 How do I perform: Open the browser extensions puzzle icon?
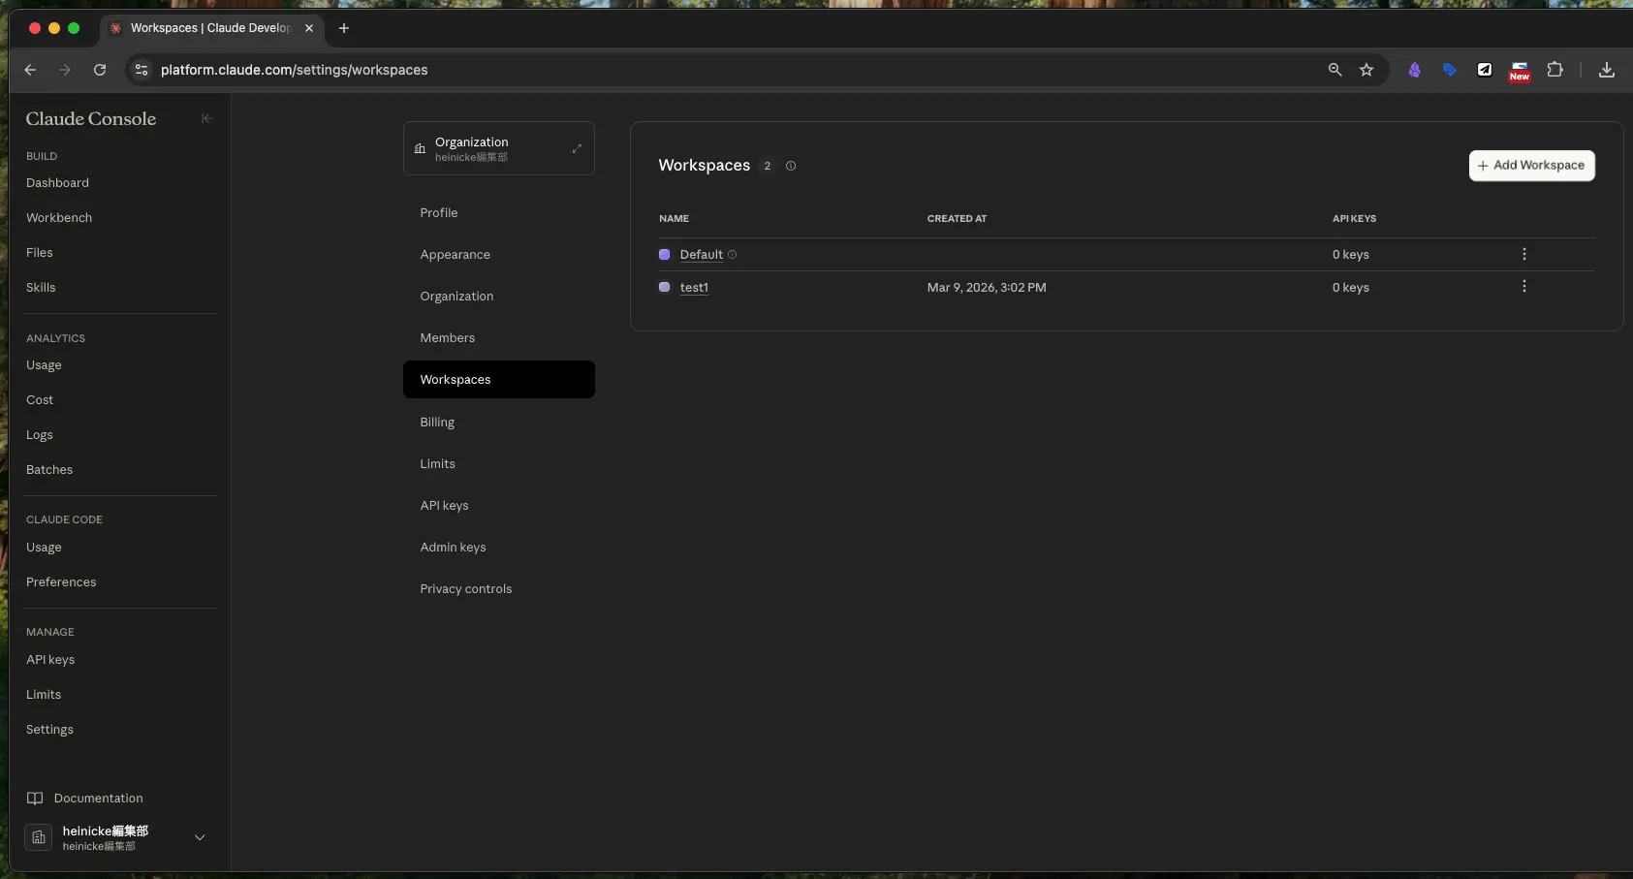tap(1554, 70)
